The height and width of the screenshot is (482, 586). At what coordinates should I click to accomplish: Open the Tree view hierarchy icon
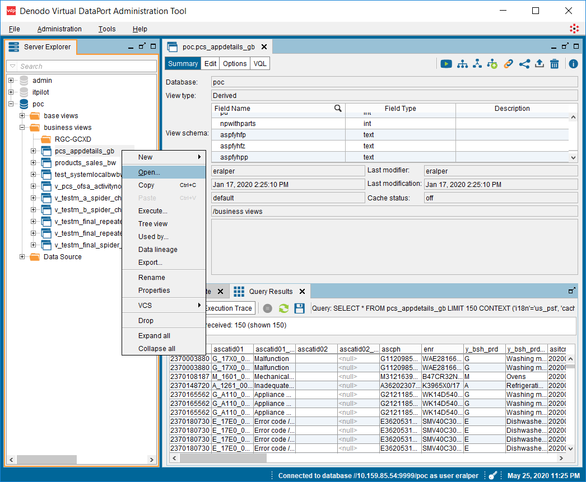(x=462, y=64)
